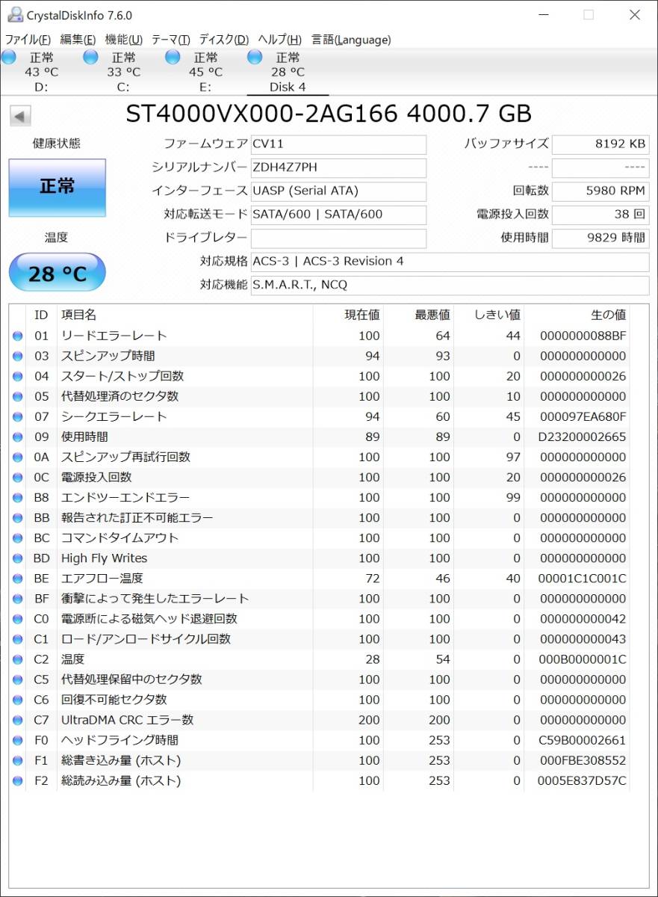Click status dot for ID BE エアフロー温度
Image resolution: width=658 pixels, height=897 pixels.
pyautogui.click(x=17, y=579)
